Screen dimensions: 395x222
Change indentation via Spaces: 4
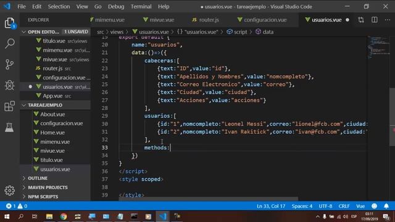click(x=302, y=206)
